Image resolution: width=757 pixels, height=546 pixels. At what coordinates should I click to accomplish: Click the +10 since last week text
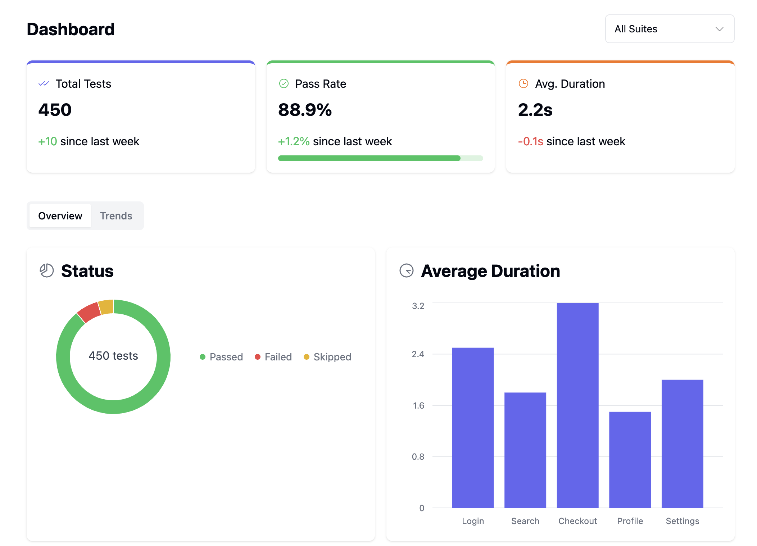click(x=89, y=141)
